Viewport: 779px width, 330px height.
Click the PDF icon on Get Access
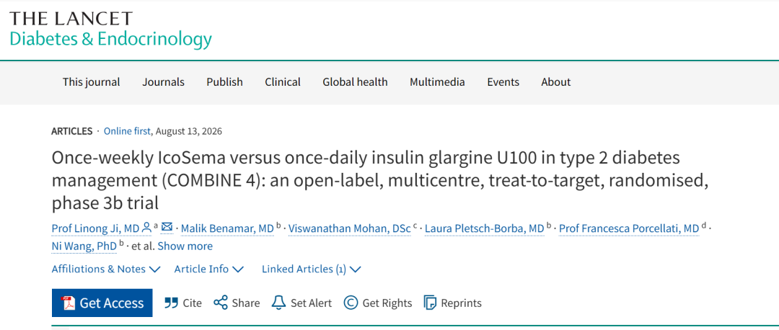point(68,303)
